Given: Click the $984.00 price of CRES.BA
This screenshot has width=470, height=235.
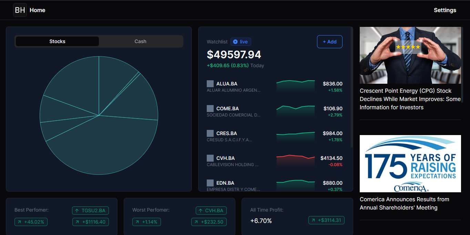Looking at the screenshot, I should point(333,133).
